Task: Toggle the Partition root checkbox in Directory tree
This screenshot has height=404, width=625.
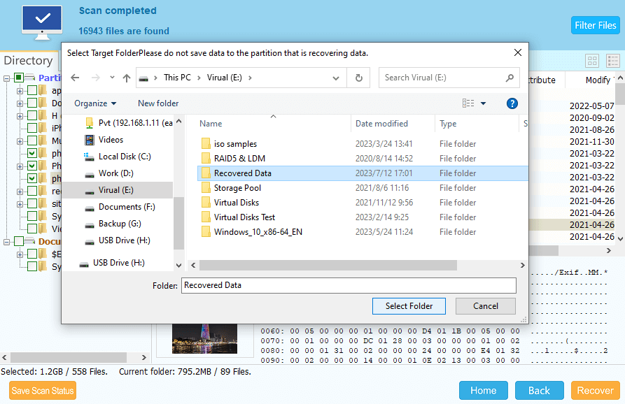Action: (x=19, y=78)
